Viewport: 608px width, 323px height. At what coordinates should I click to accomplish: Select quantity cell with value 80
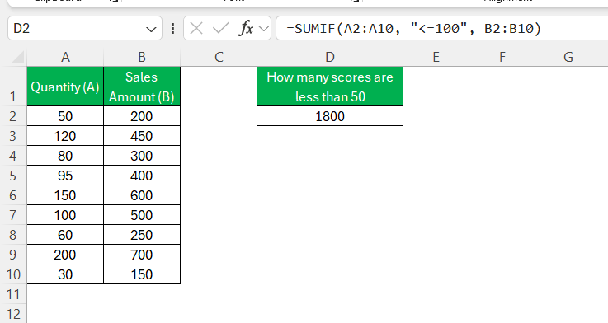point(65,155)
